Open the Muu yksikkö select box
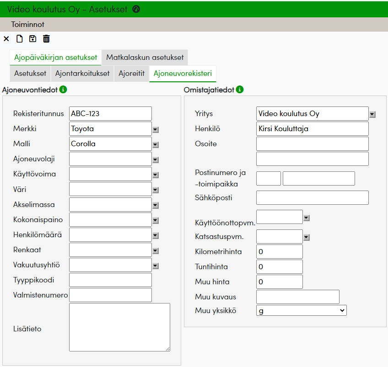 (301, 310)
